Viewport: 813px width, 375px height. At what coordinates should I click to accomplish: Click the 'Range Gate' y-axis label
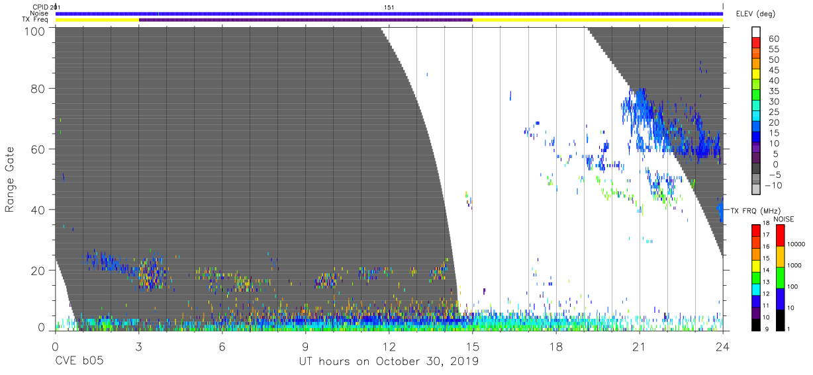tap(9, 179)
